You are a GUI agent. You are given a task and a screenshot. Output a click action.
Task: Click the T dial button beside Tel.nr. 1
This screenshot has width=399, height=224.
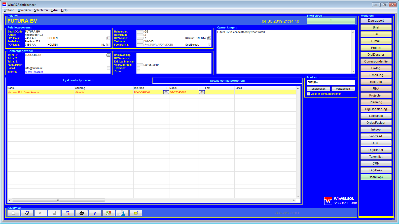coord(108,55)
